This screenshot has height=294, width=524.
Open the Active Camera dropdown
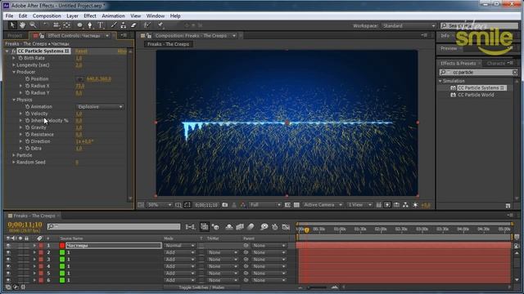pos(323,205)
